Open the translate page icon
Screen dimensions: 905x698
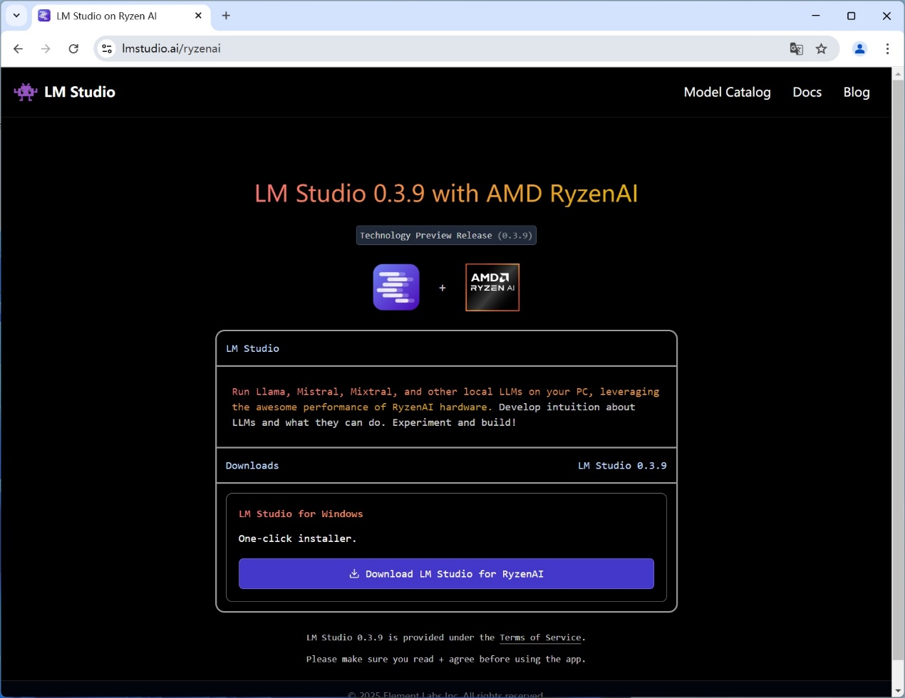pos(796,48)
